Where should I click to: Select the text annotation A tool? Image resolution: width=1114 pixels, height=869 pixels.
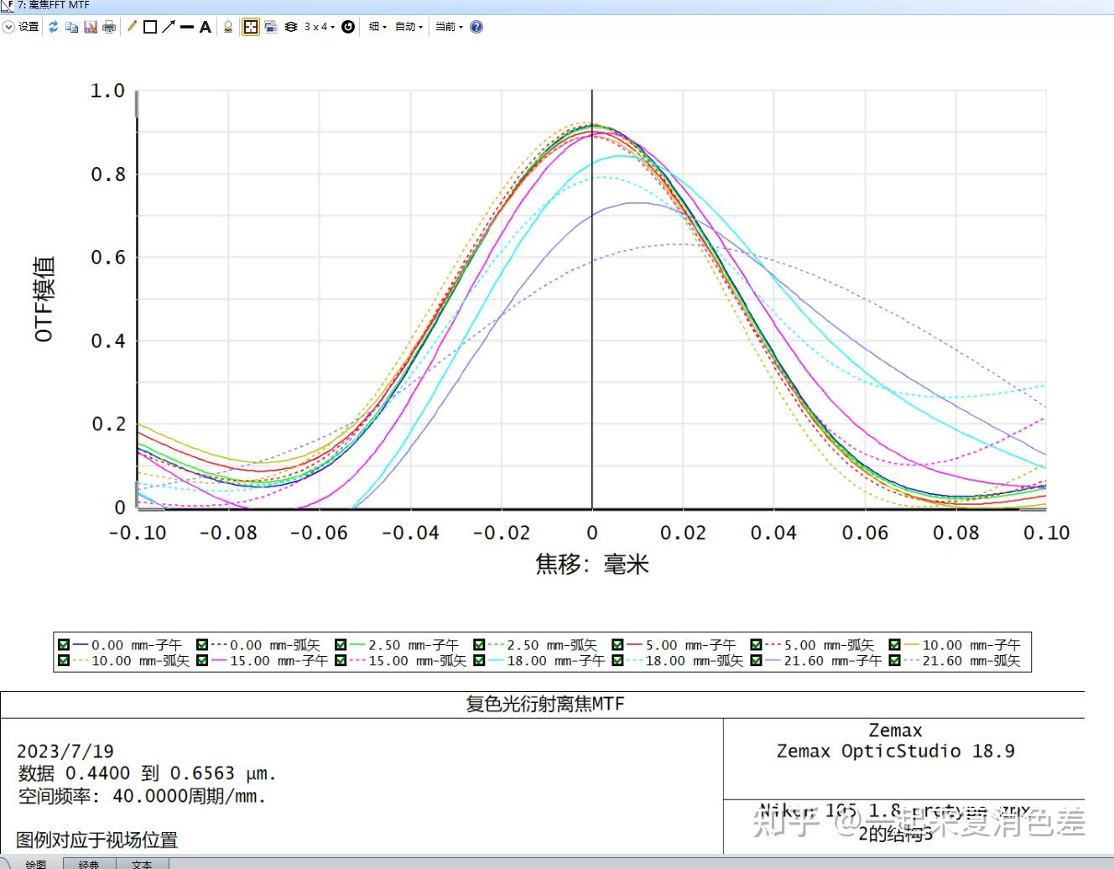point(206,27)
